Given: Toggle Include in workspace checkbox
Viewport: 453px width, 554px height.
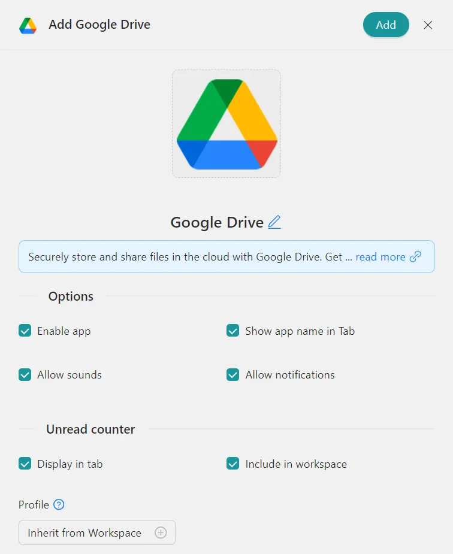Looking at the screenshot, I should tap(232, 464).
